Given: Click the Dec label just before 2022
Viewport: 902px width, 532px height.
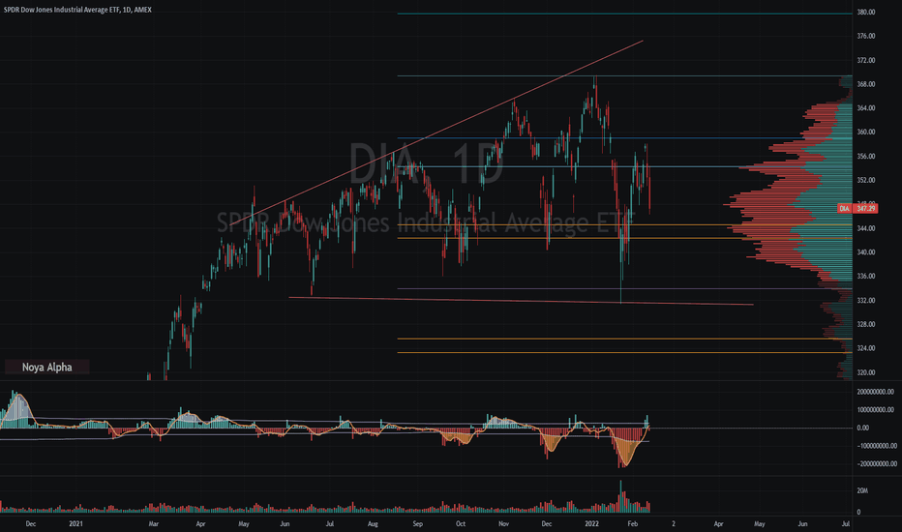Looking at the screenshot, I should [x=547, y=524].
